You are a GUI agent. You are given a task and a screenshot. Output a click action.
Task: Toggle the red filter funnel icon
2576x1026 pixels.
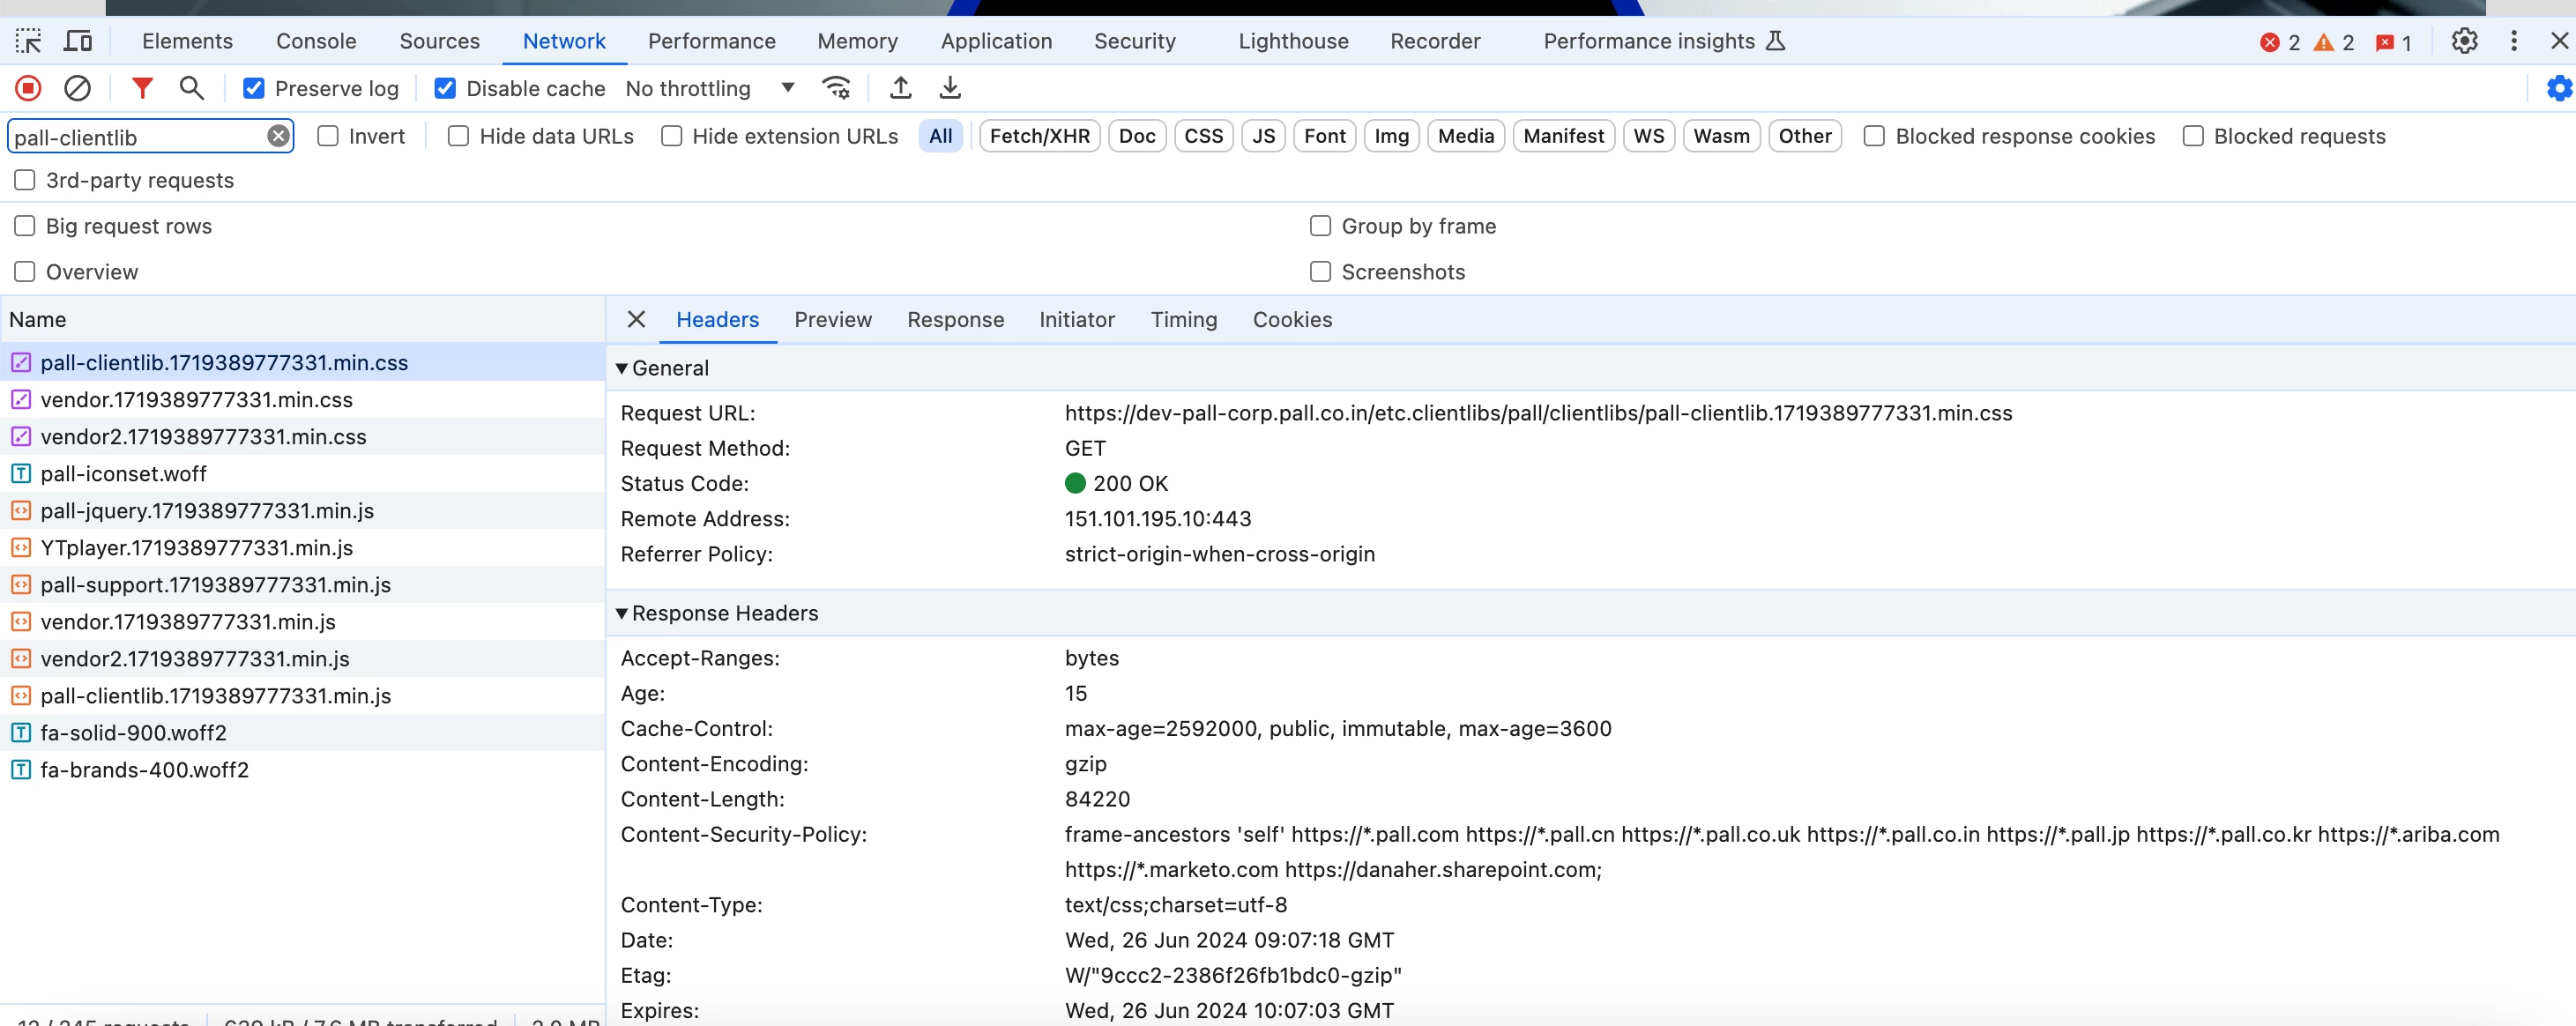[x=142, y=89]
